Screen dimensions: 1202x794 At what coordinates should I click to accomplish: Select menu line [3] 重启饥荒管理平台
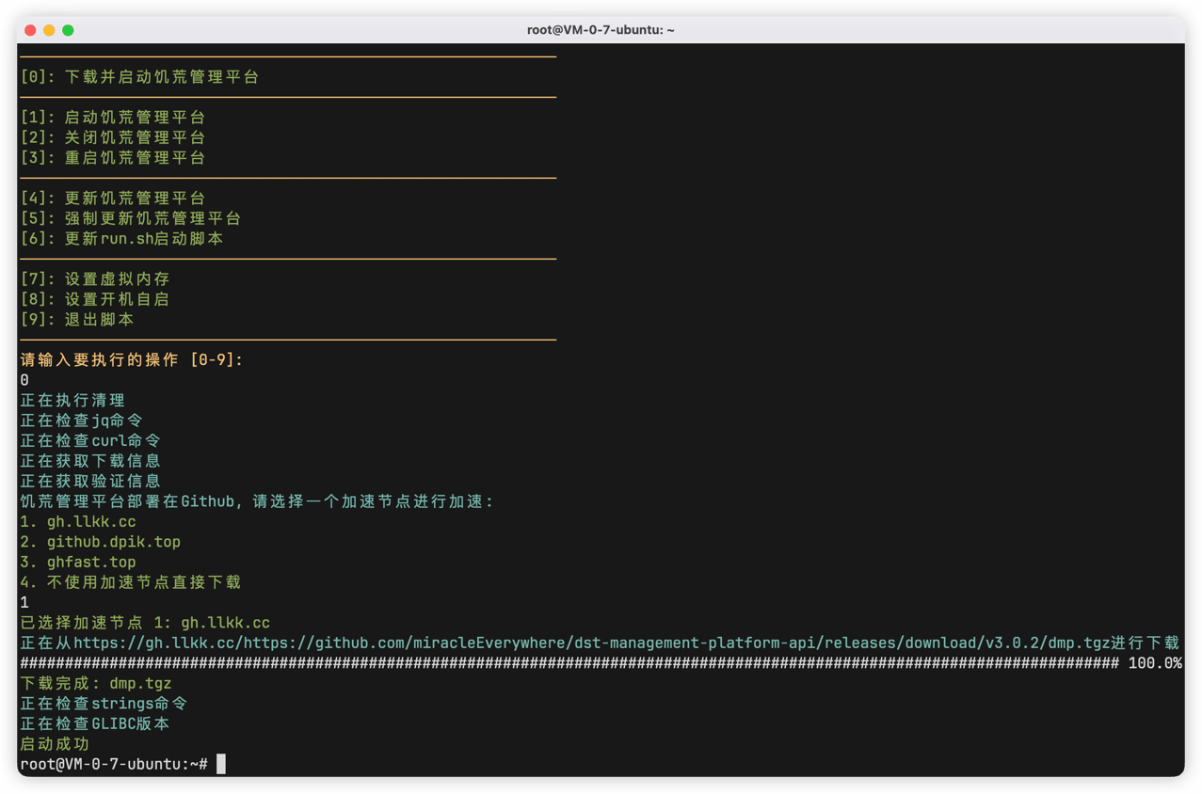pyautogui.click(x=113, y=158)
